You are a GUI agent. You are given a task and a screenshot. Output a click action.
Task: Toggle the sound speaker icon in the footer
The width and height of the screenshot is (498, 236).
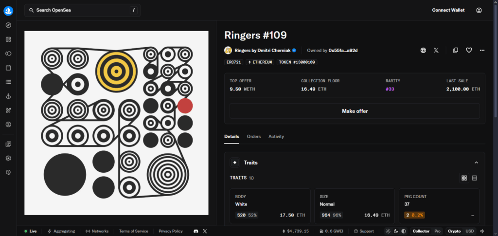coord(482,231)
